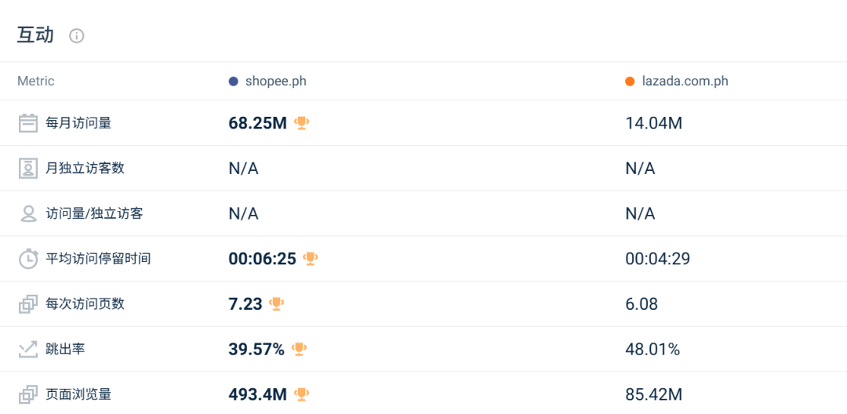Click the calendar icon for 每月访问量
This screenshot has height=414, width=847.
click(28, 123)
